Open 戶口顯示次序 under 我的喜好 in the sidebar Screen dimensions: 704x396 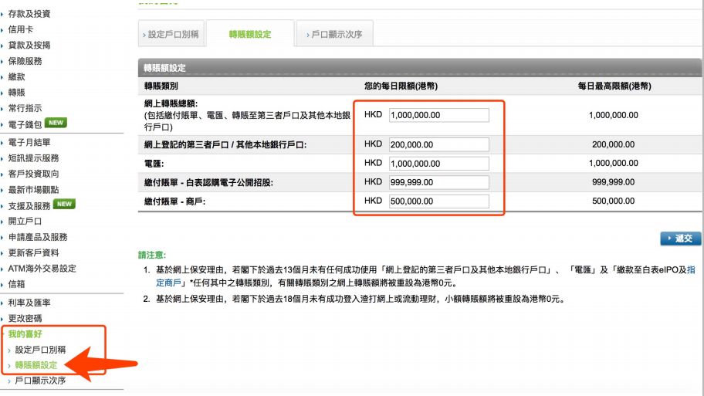(40, 381)
